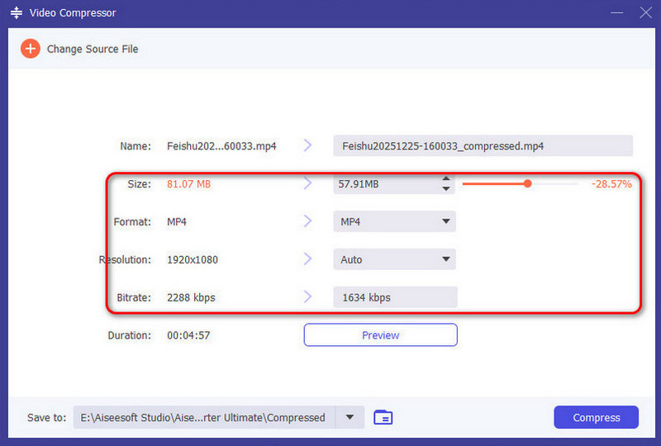Open output folder via folder icon
Viewport: 661px width, 446px height.
point(383,418)
